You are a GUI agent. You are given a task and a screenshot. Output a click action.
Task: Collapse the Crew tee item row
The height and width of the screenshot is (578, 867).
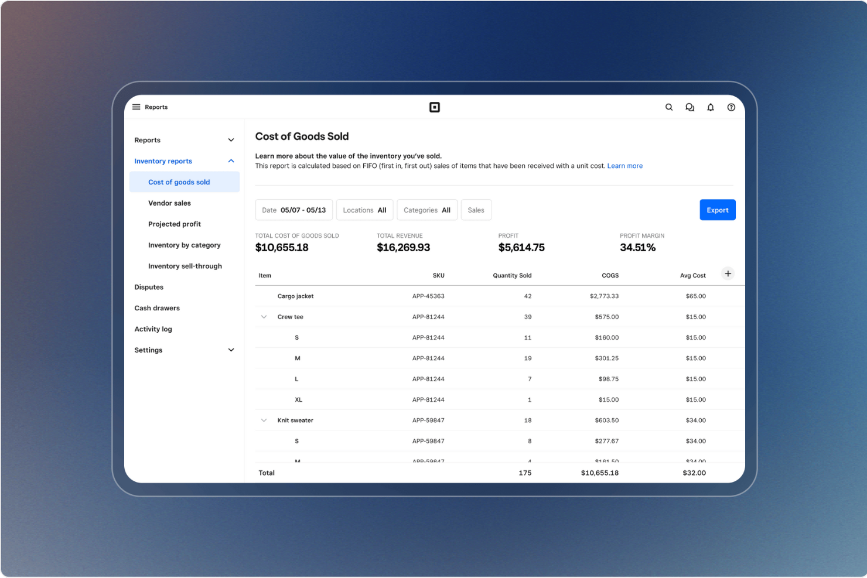264,316
